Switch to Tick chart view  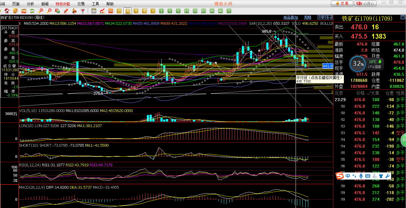111,11
